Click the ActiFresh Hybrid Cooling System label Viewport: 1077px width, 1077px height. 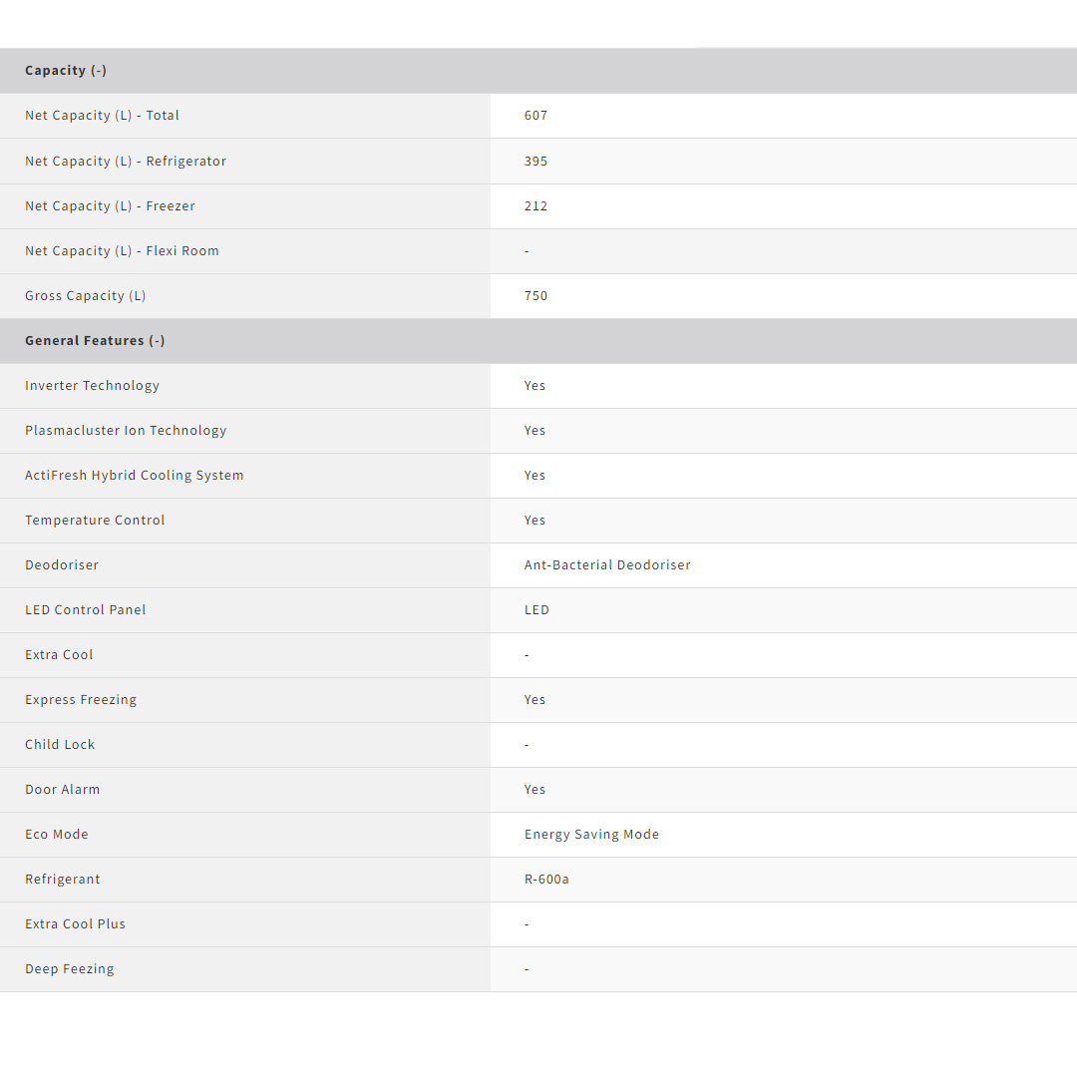coord(134,476)
